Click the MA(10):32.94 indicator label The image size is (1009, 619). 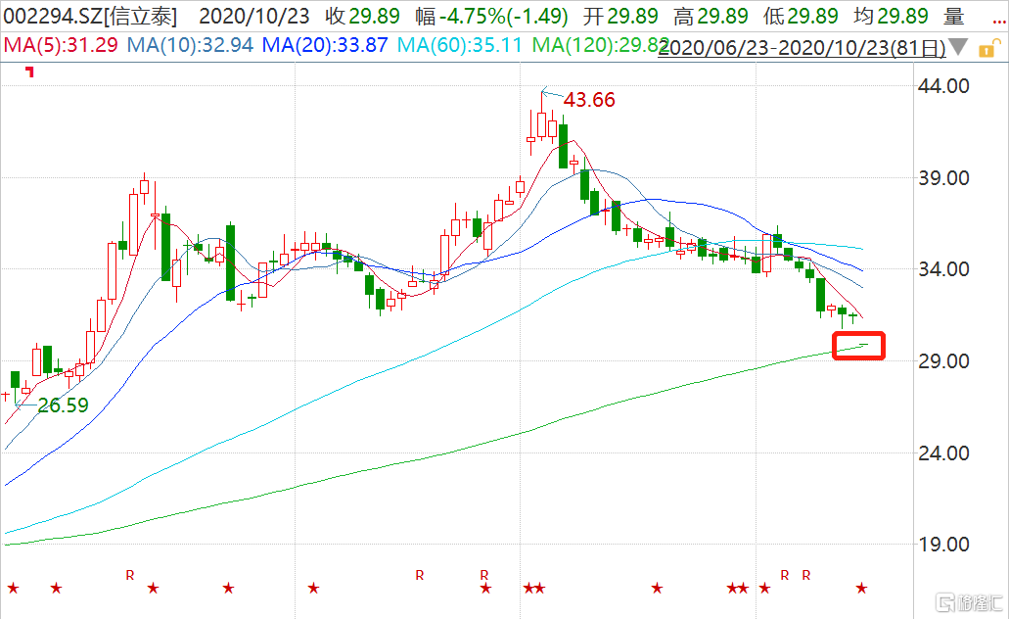click(190, 45)
